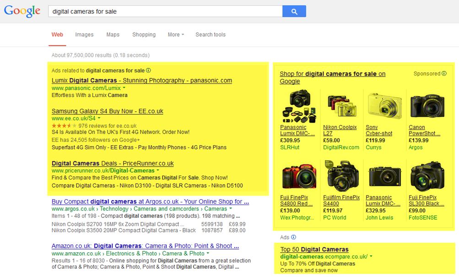Click About 97,500,000 results text
The height and width of the screenshot is (277, 459).
click(x=100, y=55)
